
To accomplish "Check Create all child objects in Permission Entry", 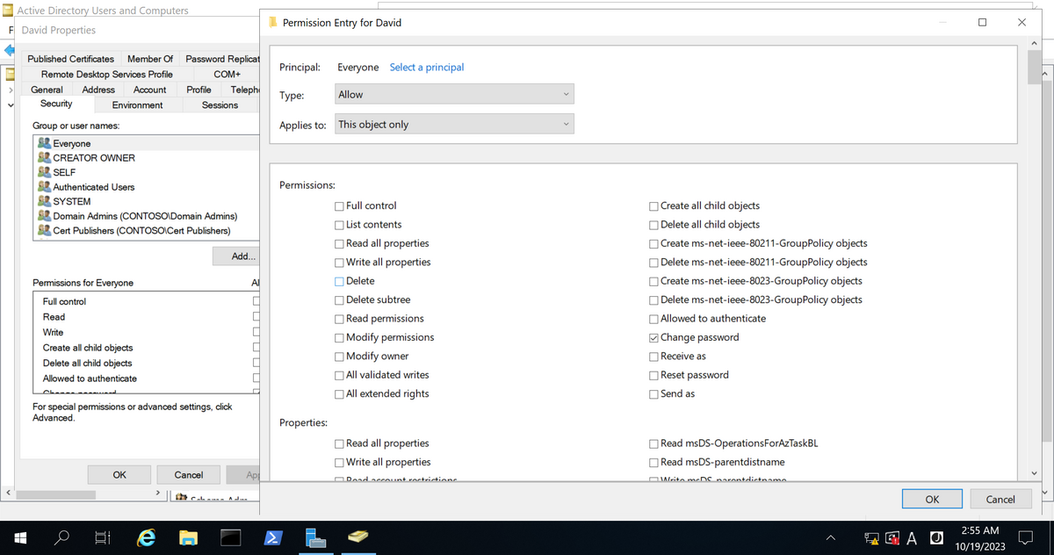I will pyautogui.click(x=653, y=206).
